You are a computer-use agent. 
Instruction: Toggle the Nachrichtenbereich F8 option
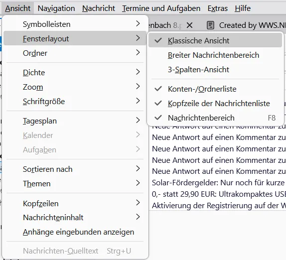coord(215,118)
